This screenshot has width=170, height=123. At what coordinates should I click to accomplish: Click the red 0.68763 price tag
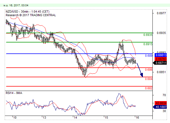pos(161,59)
